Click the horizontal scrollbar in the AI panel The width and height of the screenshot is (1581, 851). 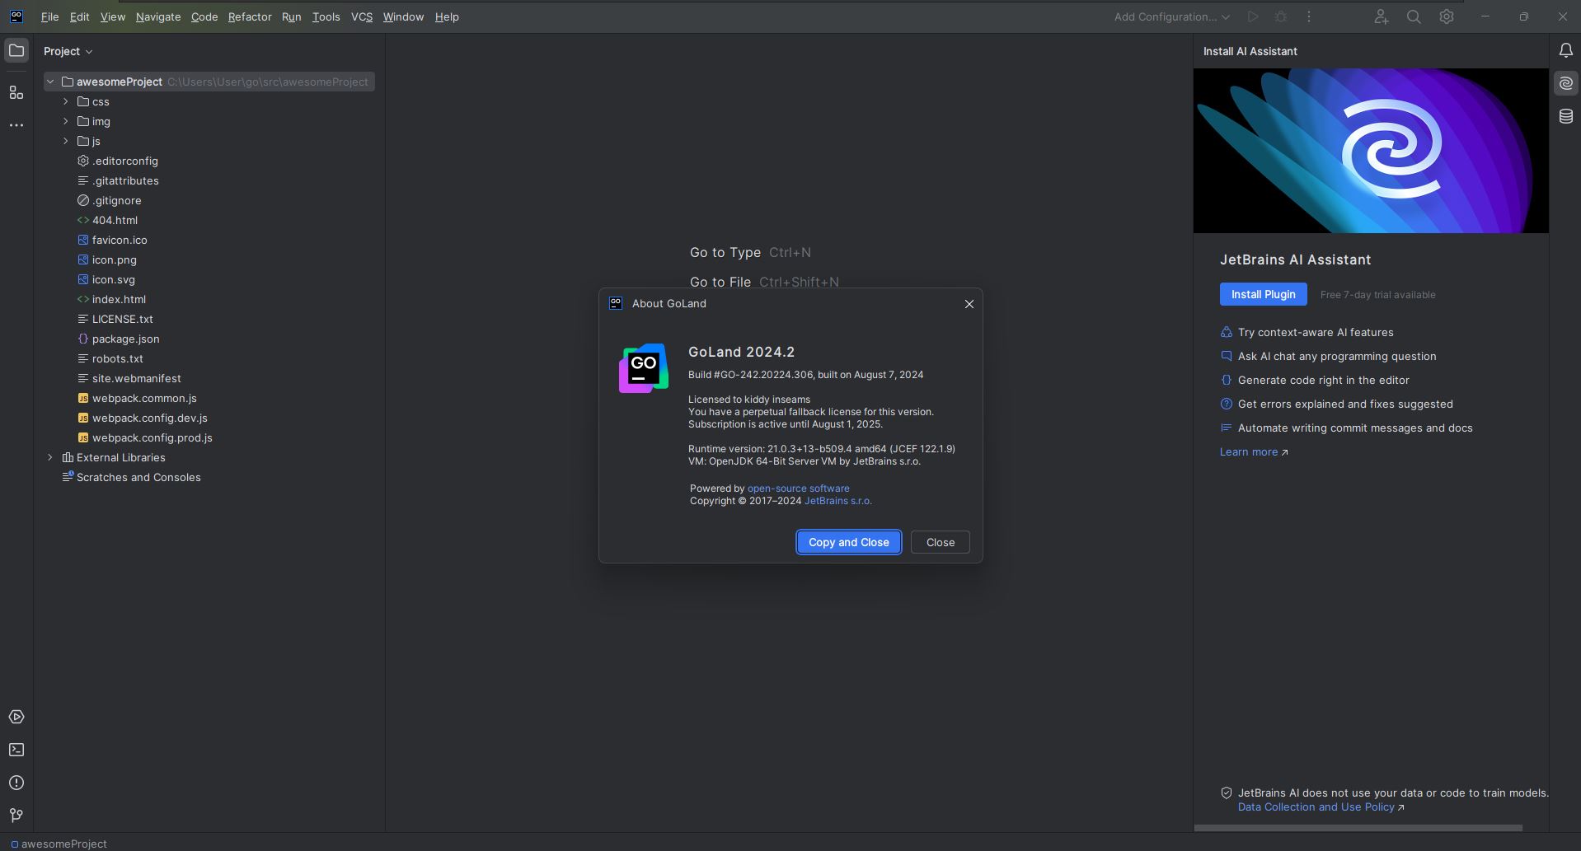click(x=1358, y=828)
